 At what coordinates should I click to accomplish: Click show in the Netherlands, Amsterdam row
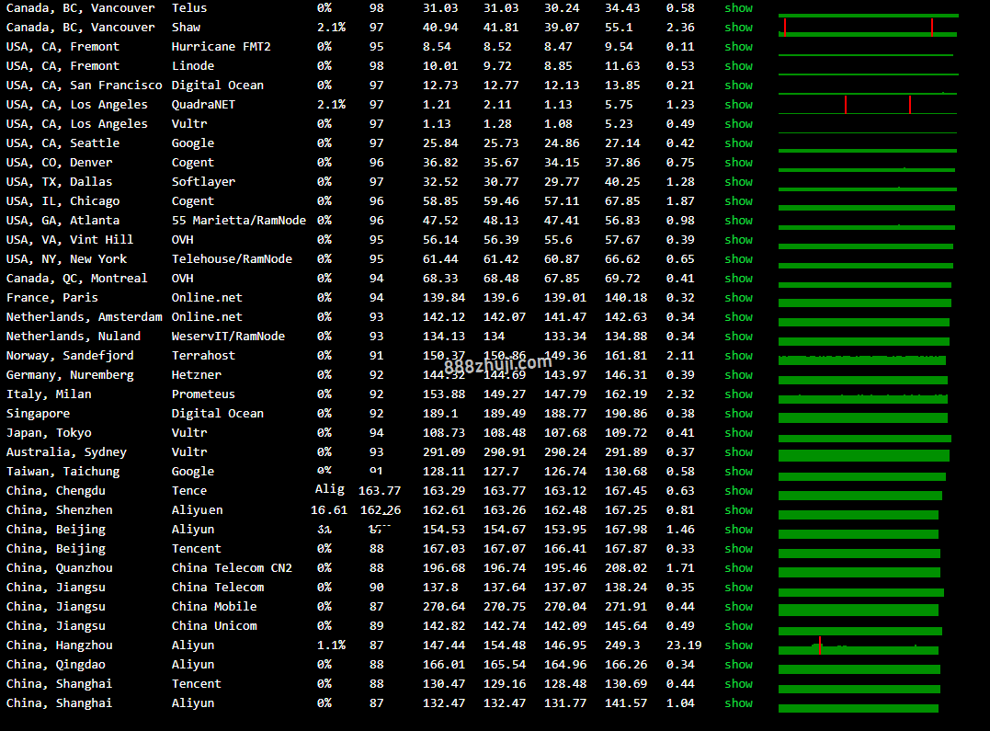tap(738, 317)
